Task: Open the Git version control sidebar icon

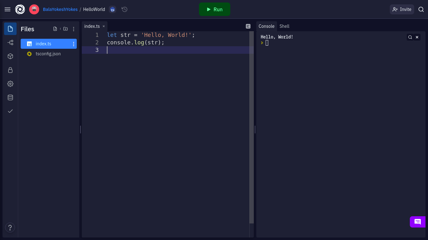Action: pyautogui.click(x=10, y=42)
